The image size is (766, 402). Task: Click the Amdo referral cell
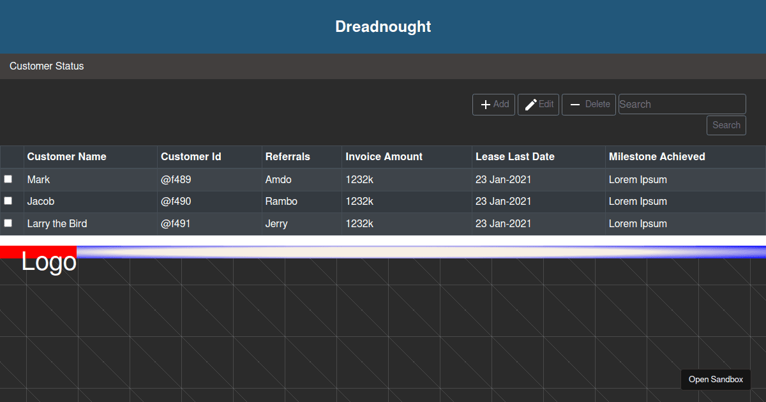point(302,180)
